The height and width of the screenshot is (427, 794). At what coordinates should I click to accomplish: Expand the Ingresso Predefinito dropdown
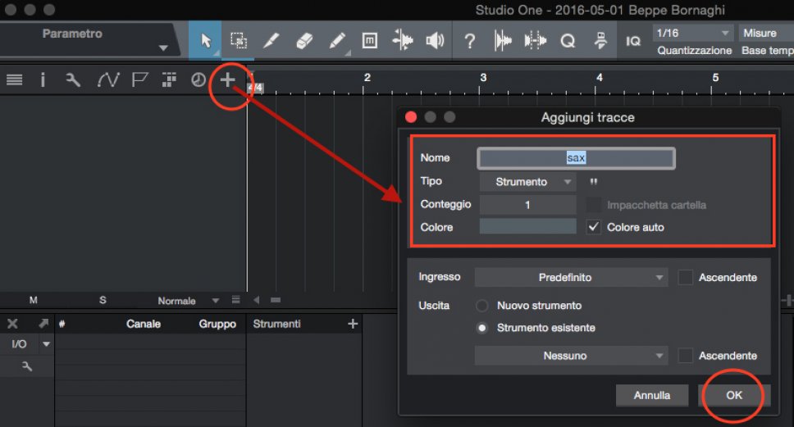click(x=571, y=278)
